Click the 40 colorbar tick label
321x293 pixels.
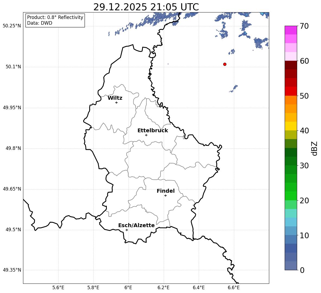click(x=304, y=131)
